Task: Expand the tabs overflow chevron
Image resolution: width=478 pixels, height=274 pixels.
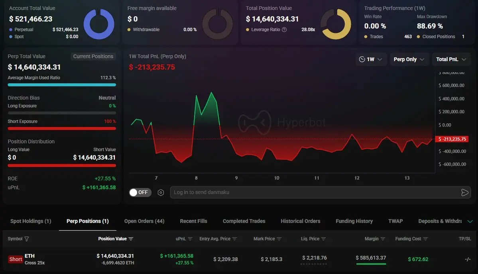Action: [470, 221]
